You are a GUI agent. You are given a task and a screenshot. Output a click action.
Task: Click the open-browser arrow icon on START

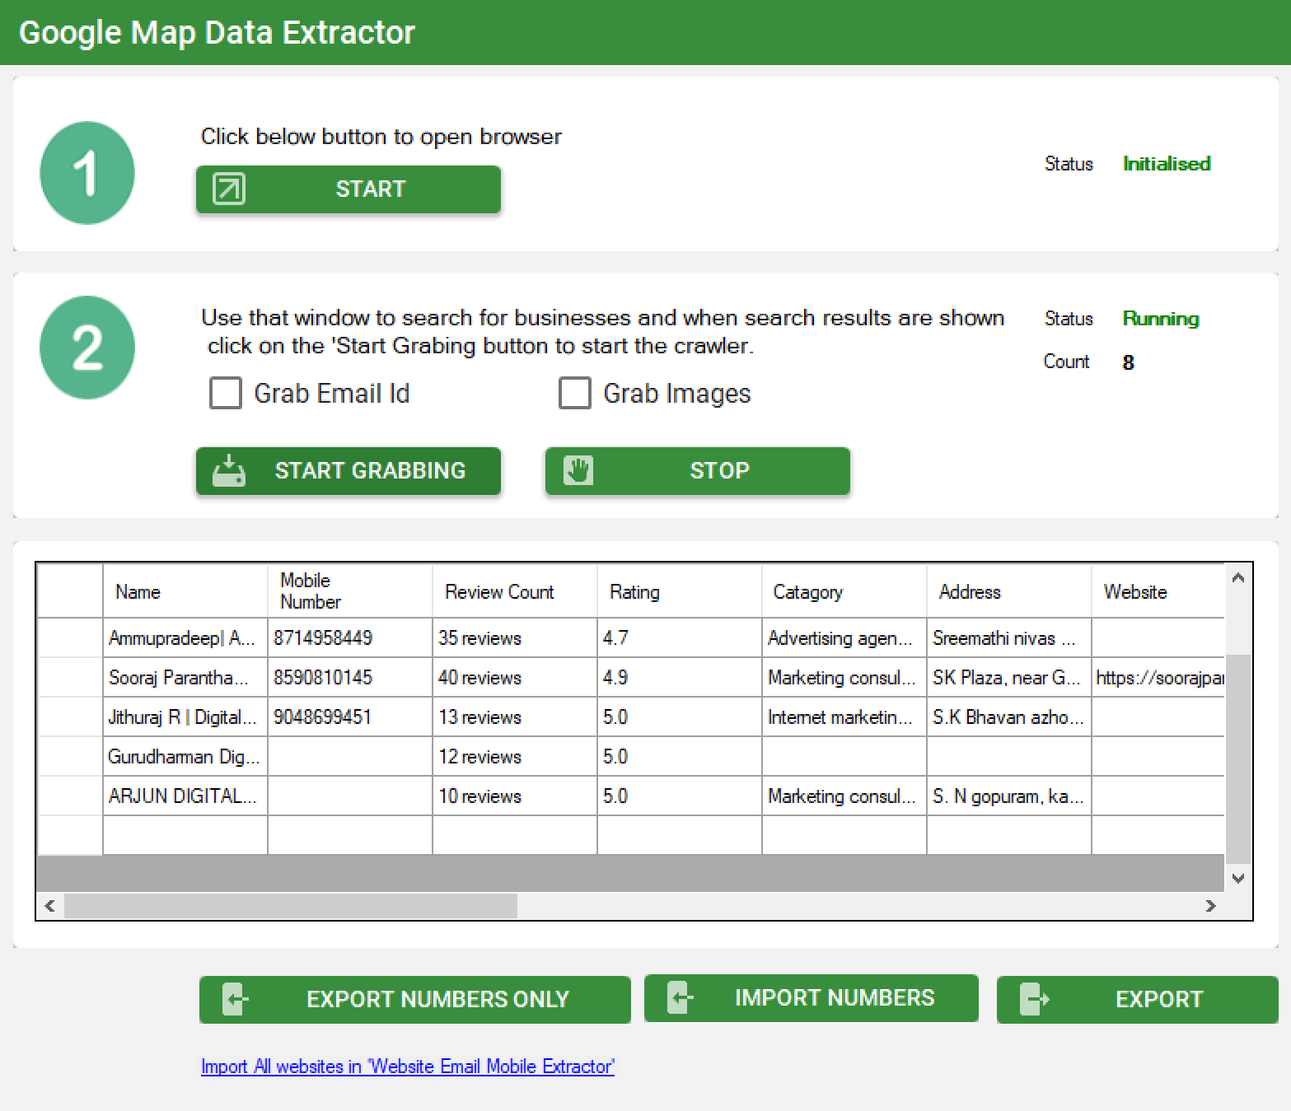[x=229, y=189]
